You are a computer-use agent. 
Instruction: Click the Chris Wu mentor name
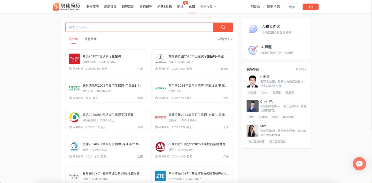tap(267, 101)
